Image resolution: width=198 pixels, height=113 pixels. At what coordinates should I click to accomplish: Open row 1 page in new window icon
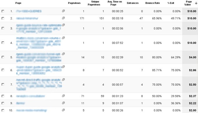(x=63, y=11)
